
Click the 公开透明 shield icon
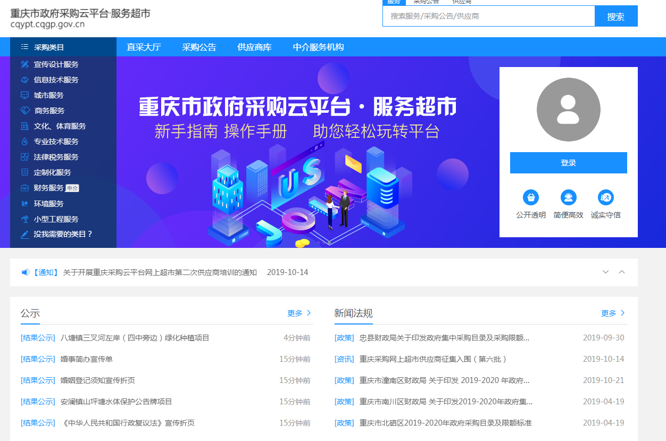(x=530, y=197)
